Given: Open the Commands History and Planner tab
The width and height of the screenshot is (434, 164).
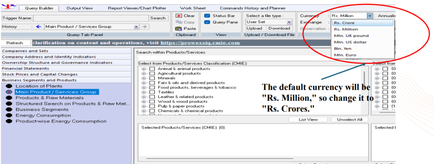Looking at the screenshot, I should 252,8.
